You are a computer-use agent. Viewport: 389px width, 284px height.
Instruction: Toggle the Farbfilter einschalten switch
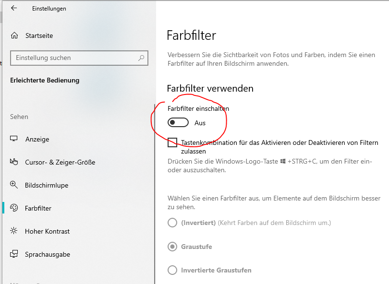178,122
